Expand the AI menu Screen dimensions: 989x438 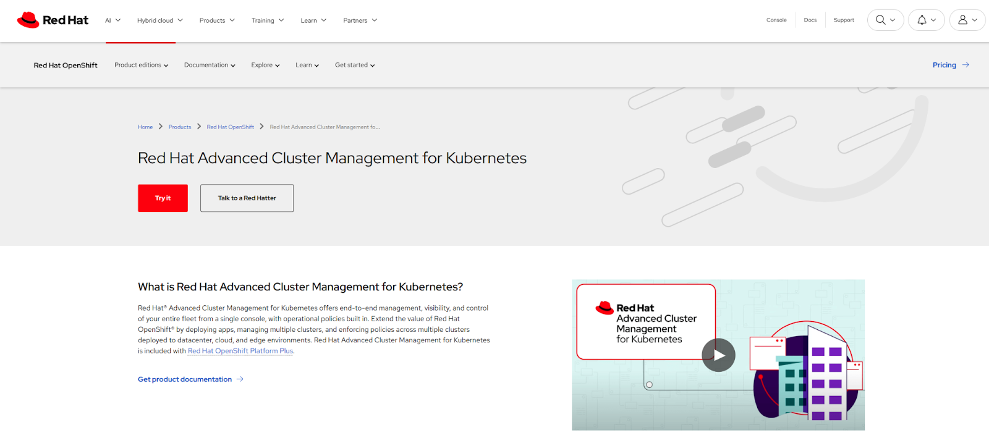[112, 20]
